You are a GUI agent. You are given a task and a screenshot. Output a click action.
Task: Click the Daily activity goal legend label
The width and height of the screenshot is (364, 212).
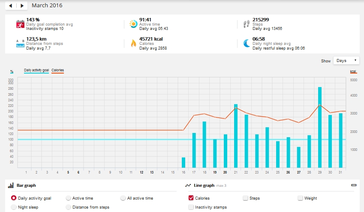pos(36,70)
